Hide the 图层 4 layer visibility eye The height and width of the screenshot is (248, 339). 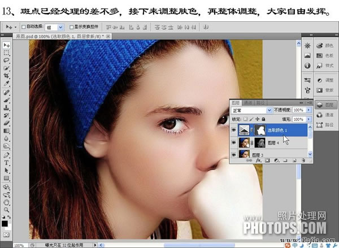click(x=233, y=143)
